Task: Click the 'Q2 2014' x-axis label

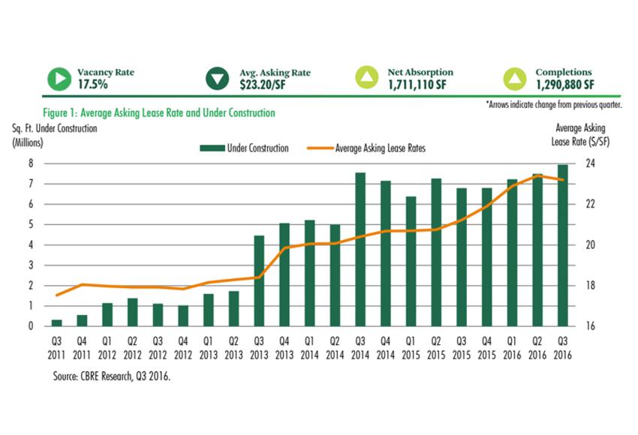Action: (x=335, y=349)
